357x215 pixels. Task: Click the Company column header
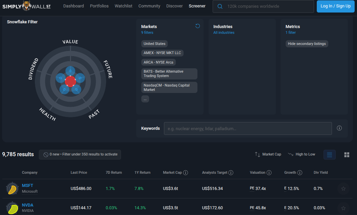(x=30, y=173)
